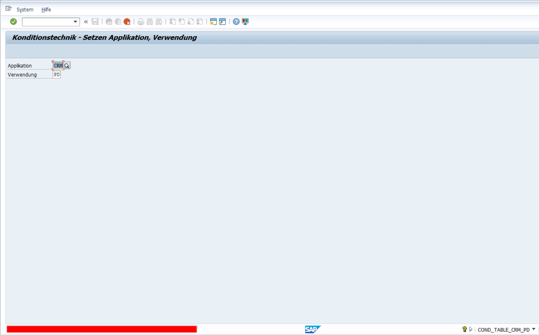Click the COND_TABLE_CRM_PD status text
This screenshot has width=539, height=335.
pos(503,330)
